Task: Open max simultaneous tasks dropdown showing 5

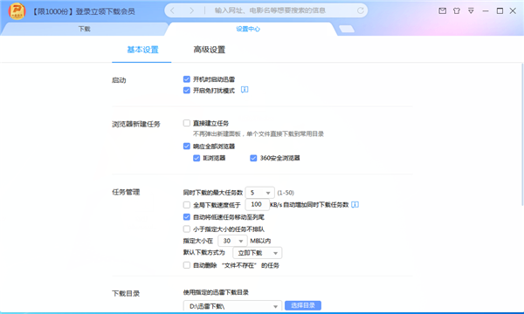Action: click(259, 193)
